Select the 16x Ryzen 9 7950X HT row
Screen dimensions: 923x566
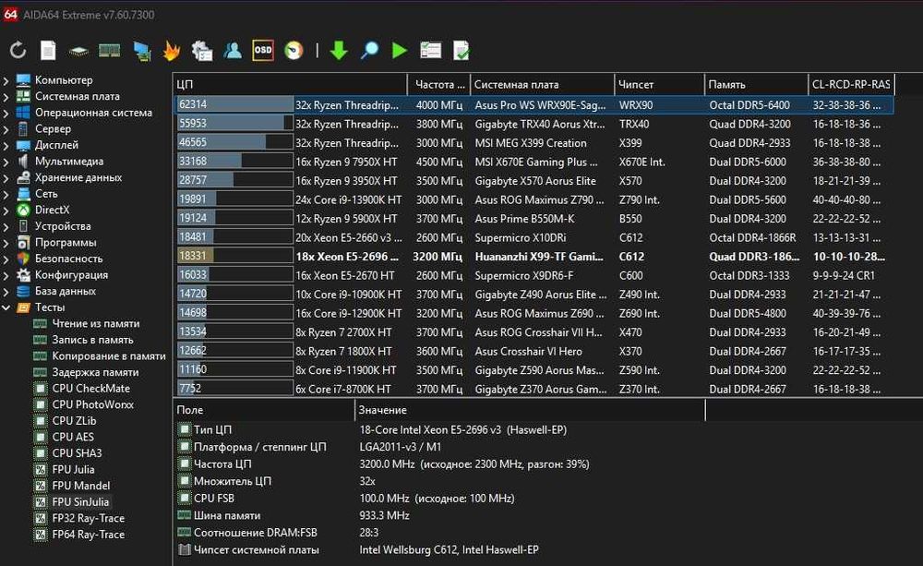534,162
